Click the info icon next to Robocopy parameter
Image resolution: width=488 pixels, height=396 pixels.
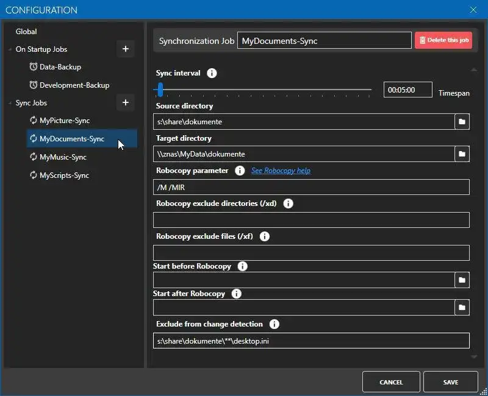[240, 171]
